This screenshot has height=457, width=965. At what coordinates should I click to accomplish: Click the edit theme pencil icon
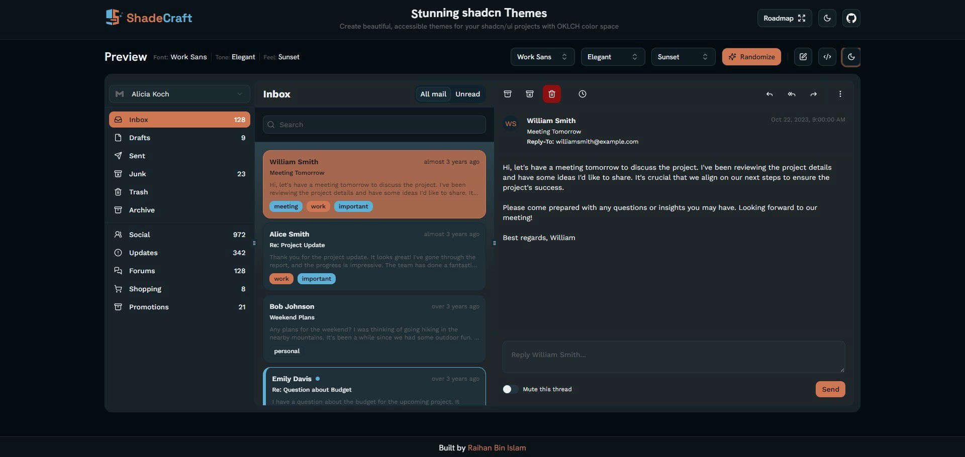point(803,57)
